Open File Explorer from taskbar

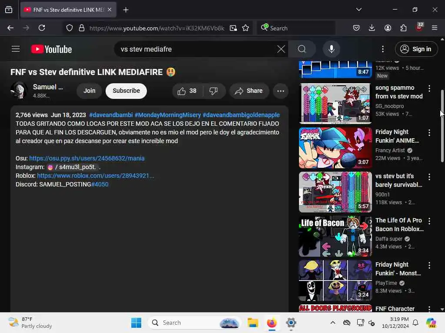point(252,323)
